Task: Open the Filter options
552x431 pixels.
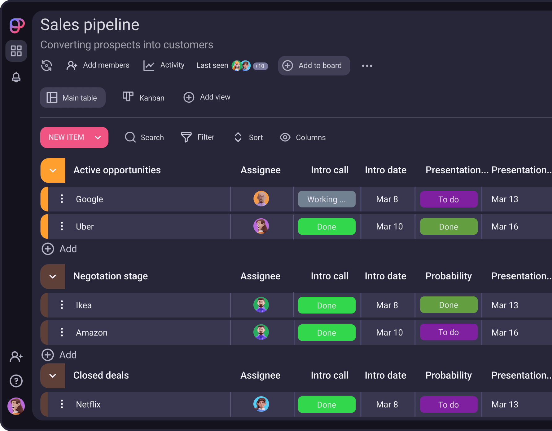Action: pos(186,137)
